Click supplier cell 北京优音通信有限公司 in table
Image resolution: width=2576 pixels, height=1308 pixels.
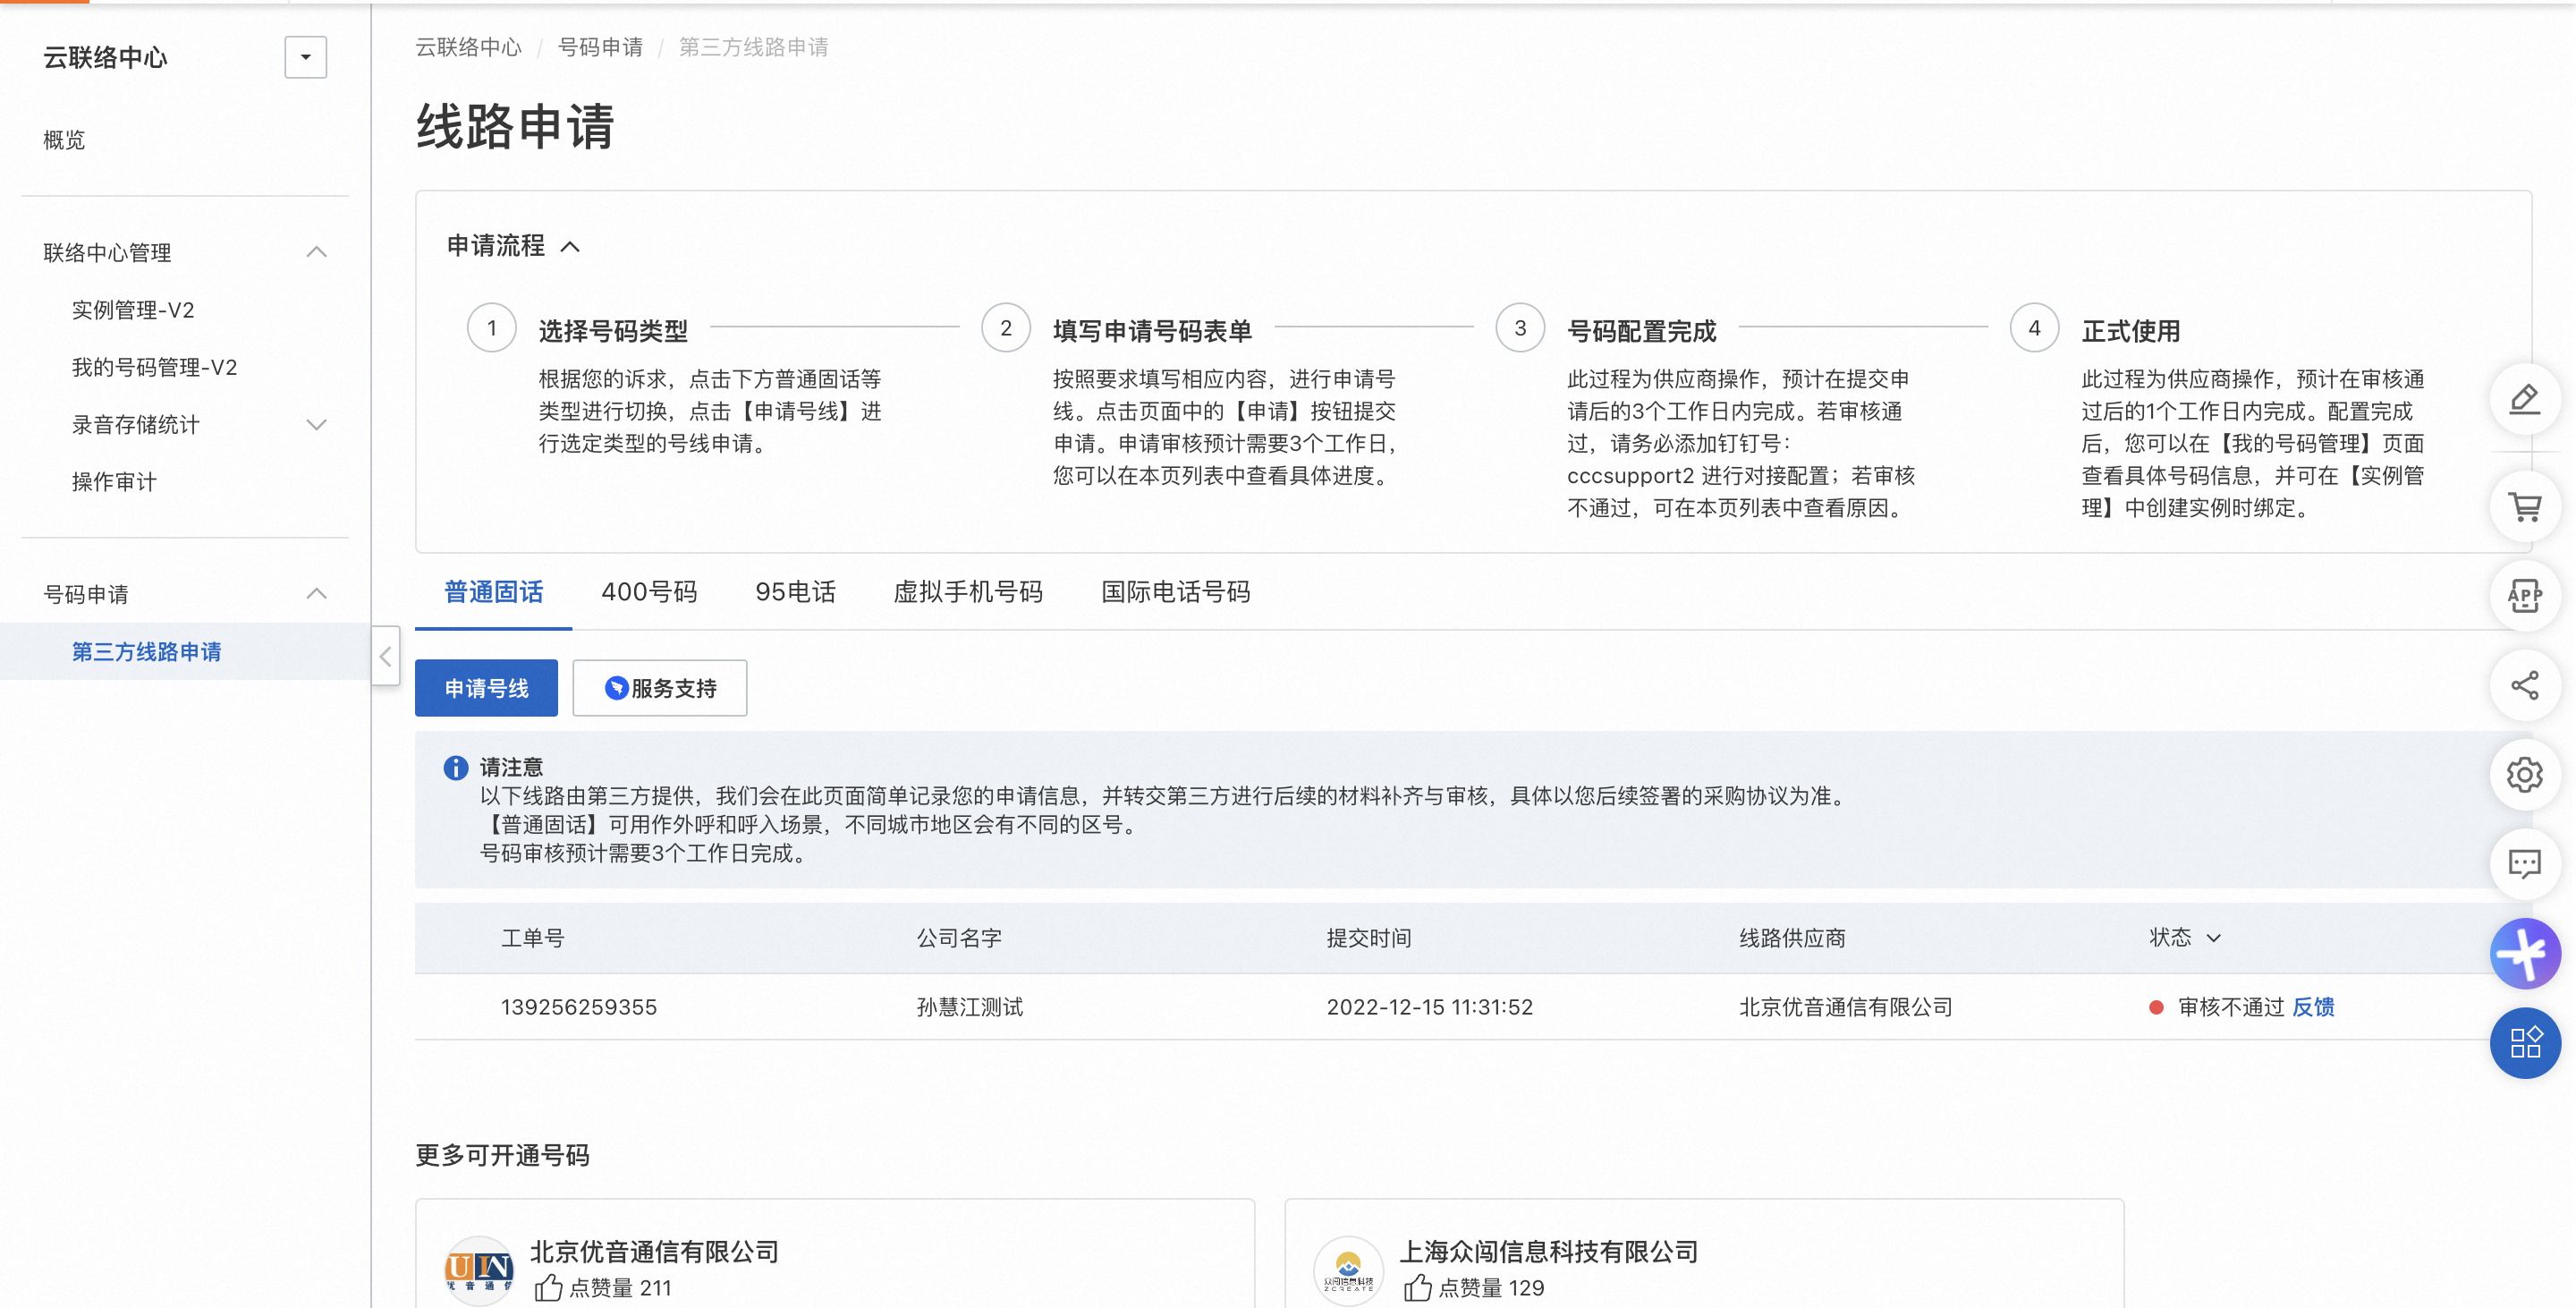(x=1845, y=1007)
